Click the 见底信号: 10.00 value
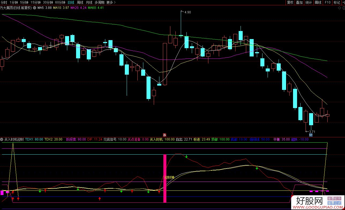345x210 pixels. (x=115, y=139)
